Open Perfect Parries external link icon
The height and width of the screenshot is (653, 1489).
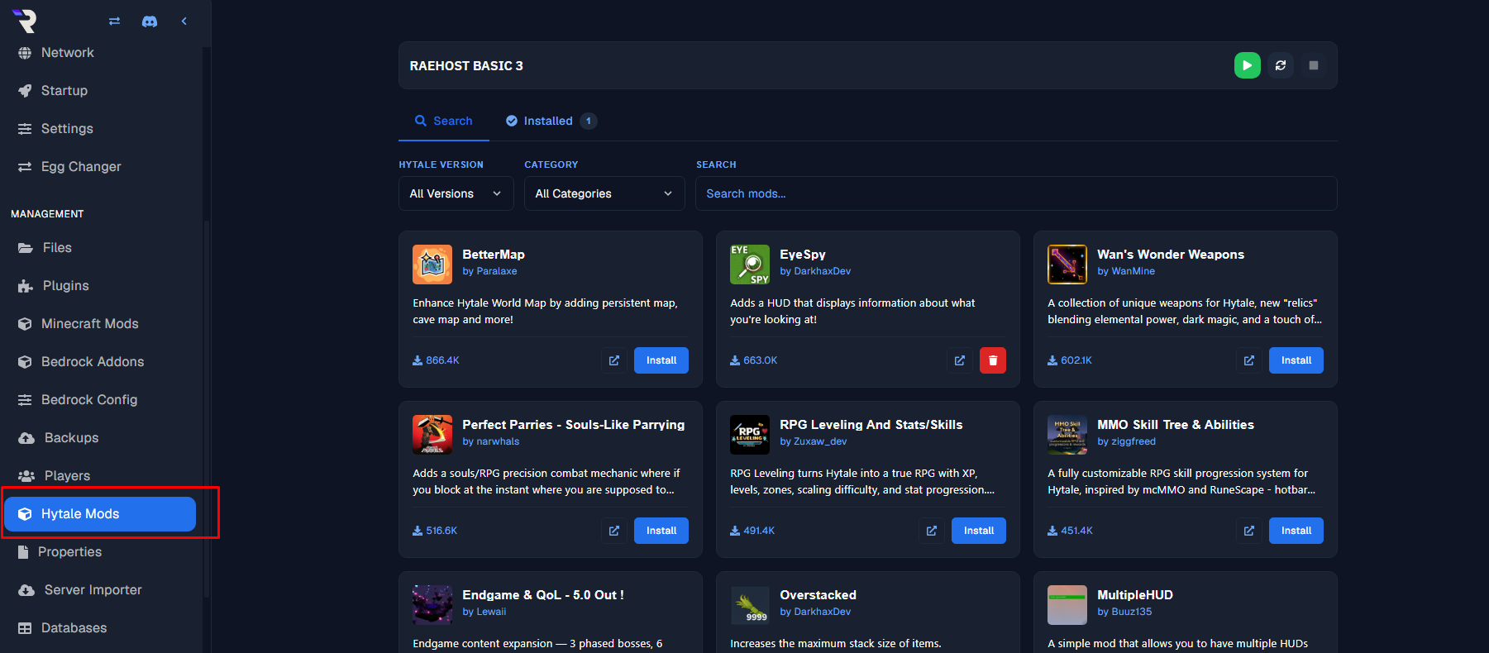pyautogui.click(x=614, y=531)
